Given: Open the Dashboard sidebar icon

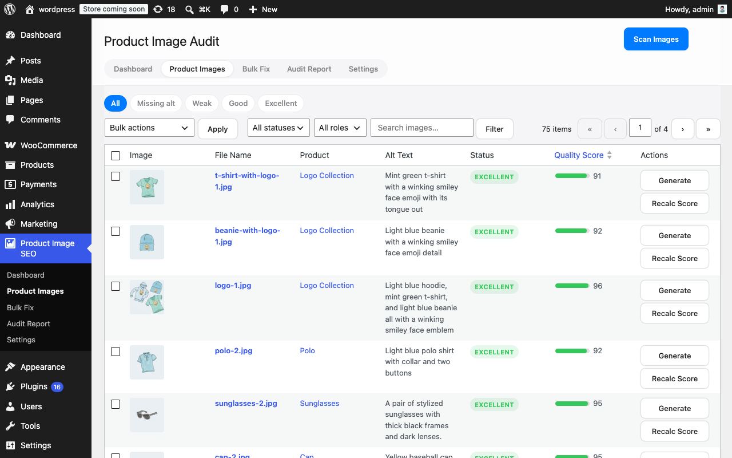Looking at the screenshot, I should [10, 35].
